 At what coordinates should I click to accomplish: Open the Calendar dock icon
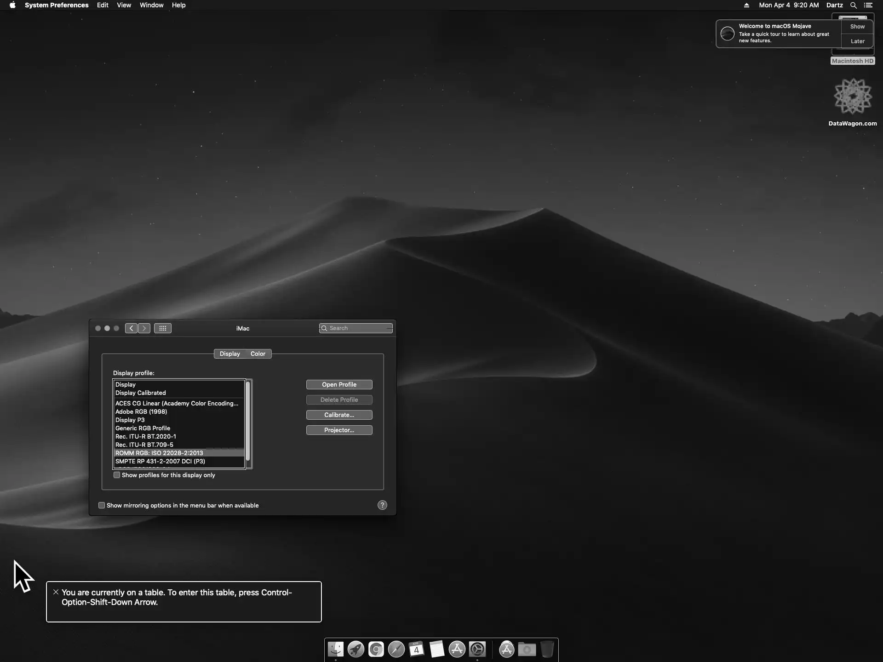[416, 649]
